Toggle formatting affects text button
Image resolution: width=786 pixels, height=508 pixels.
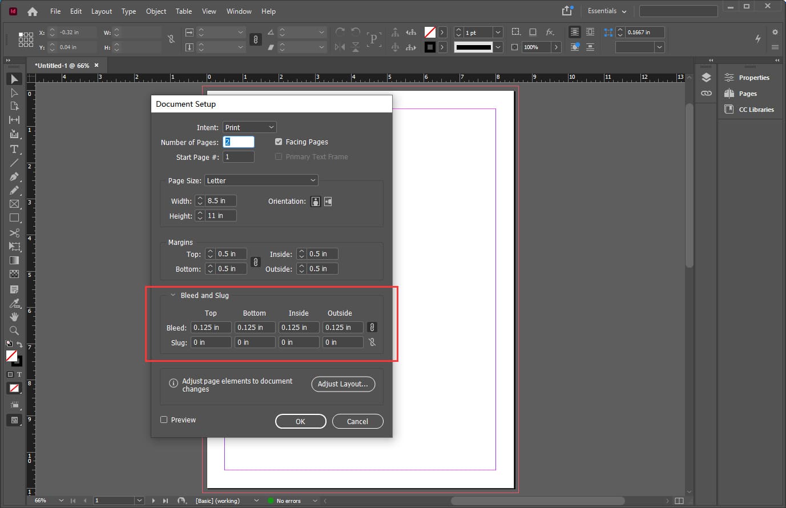pyautogui.click(x=19, y=374)
